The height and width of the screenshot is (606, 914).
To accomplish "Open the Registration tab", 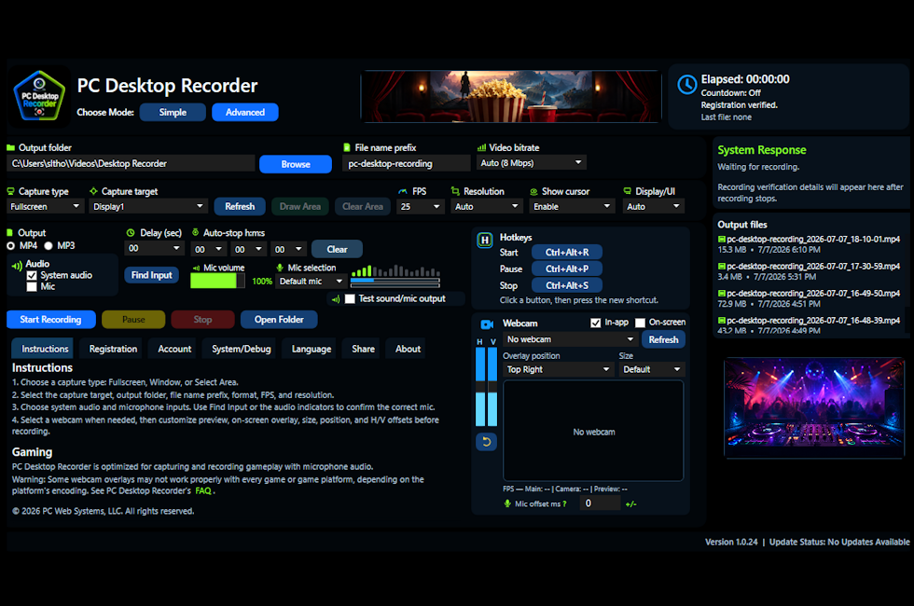I will click(x=113, y=349).
